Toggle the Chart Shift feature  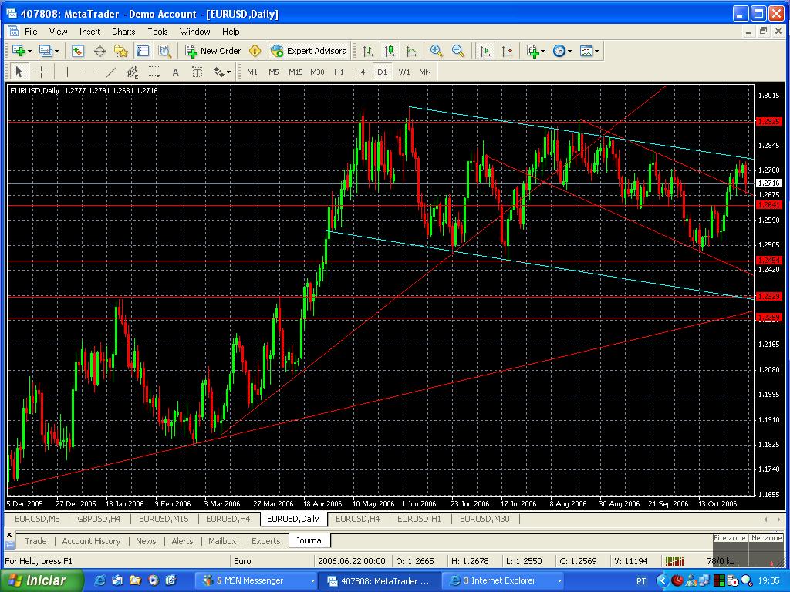[x=506, y=51]
